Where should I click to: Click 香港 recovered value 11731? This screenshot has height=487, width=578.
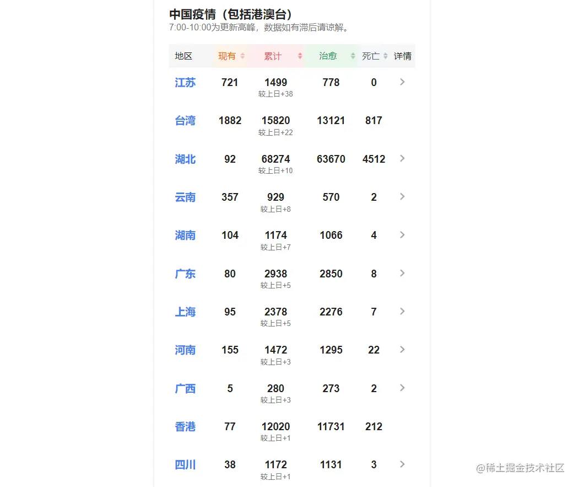331,426
